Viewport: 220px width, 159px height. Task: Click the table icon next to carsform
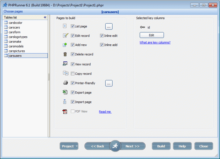[6, 32]
